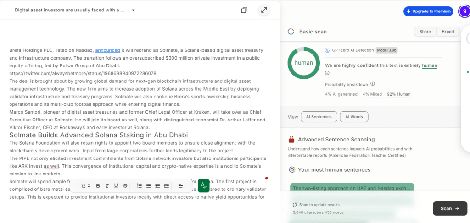This screenshot has width=470, height=223.
Task: Open the 'announced' hyperlink in the text
Action: coord(107,50)
